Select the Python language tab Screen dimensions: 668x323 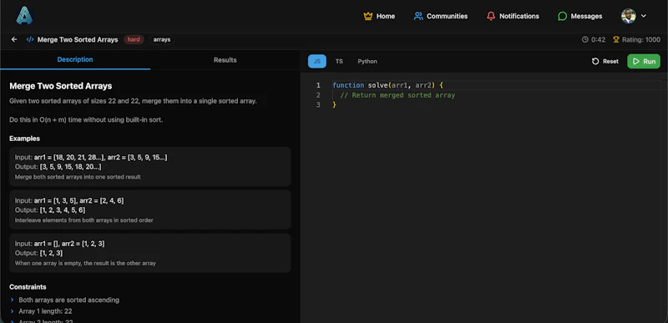[367, 61]
